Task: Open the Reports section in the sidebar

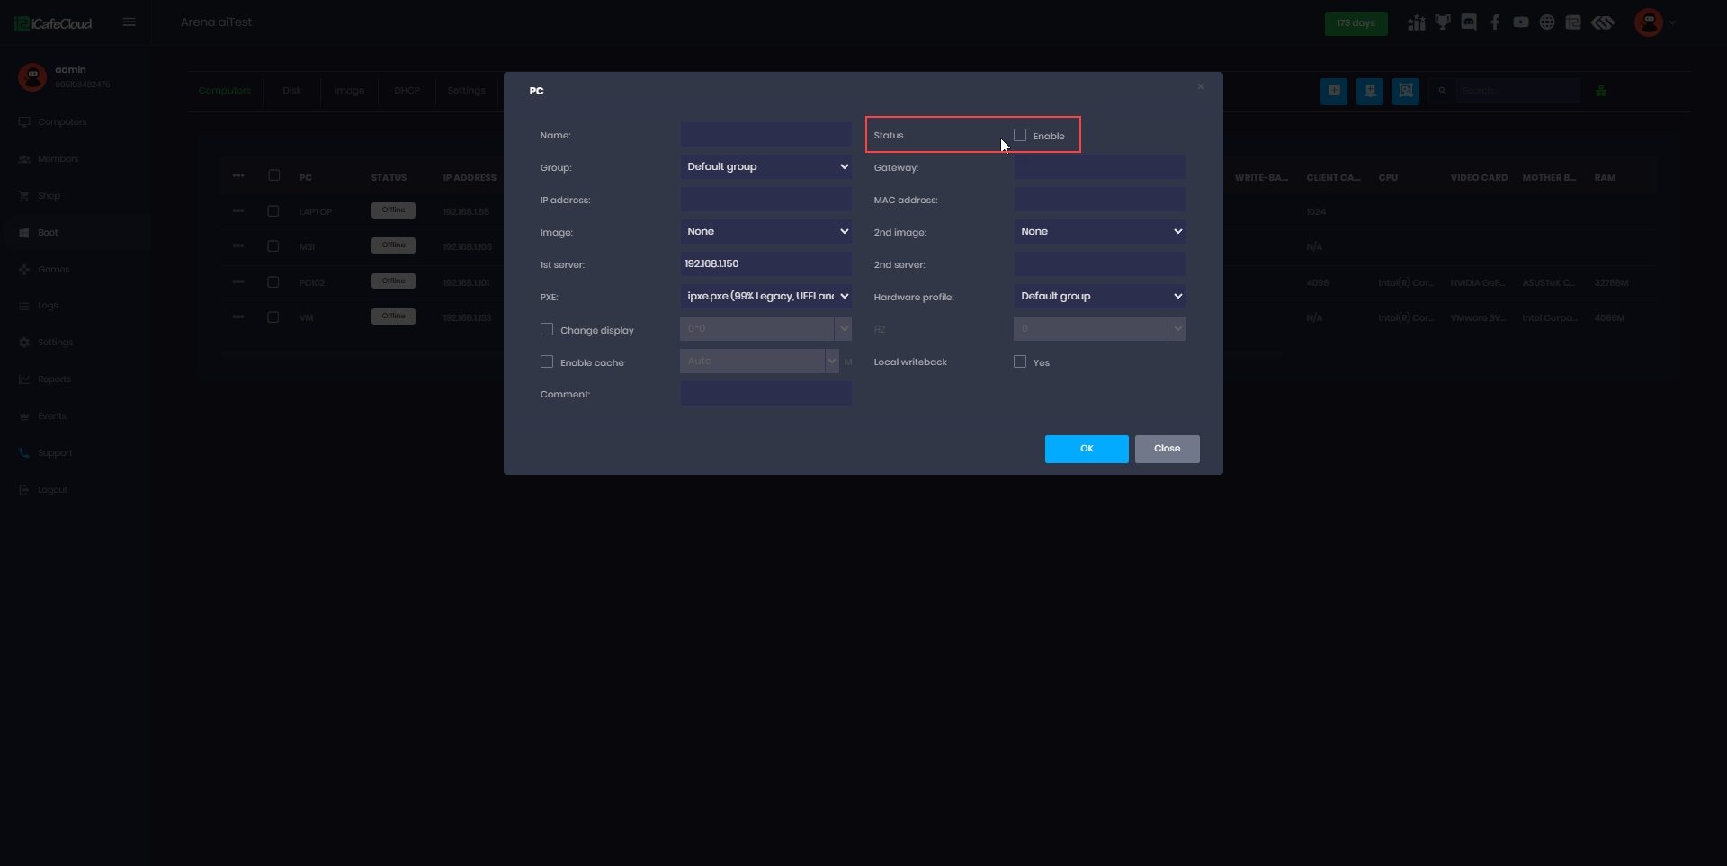Action: pyautogui.click(x=53, y=379)
